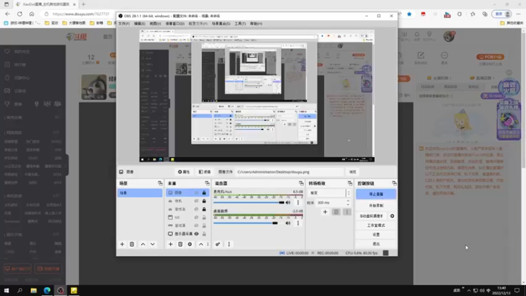Image resolution: width=526 pixels, height=296 pixels.
Task: Unlock the 游戏名 source with its lock icon
Action: (x=204, y=209)
